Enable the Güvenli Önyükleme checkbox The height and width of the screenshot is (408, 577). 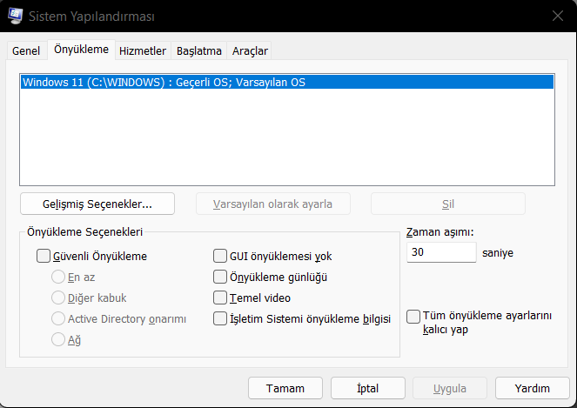(x=44, y=257)
